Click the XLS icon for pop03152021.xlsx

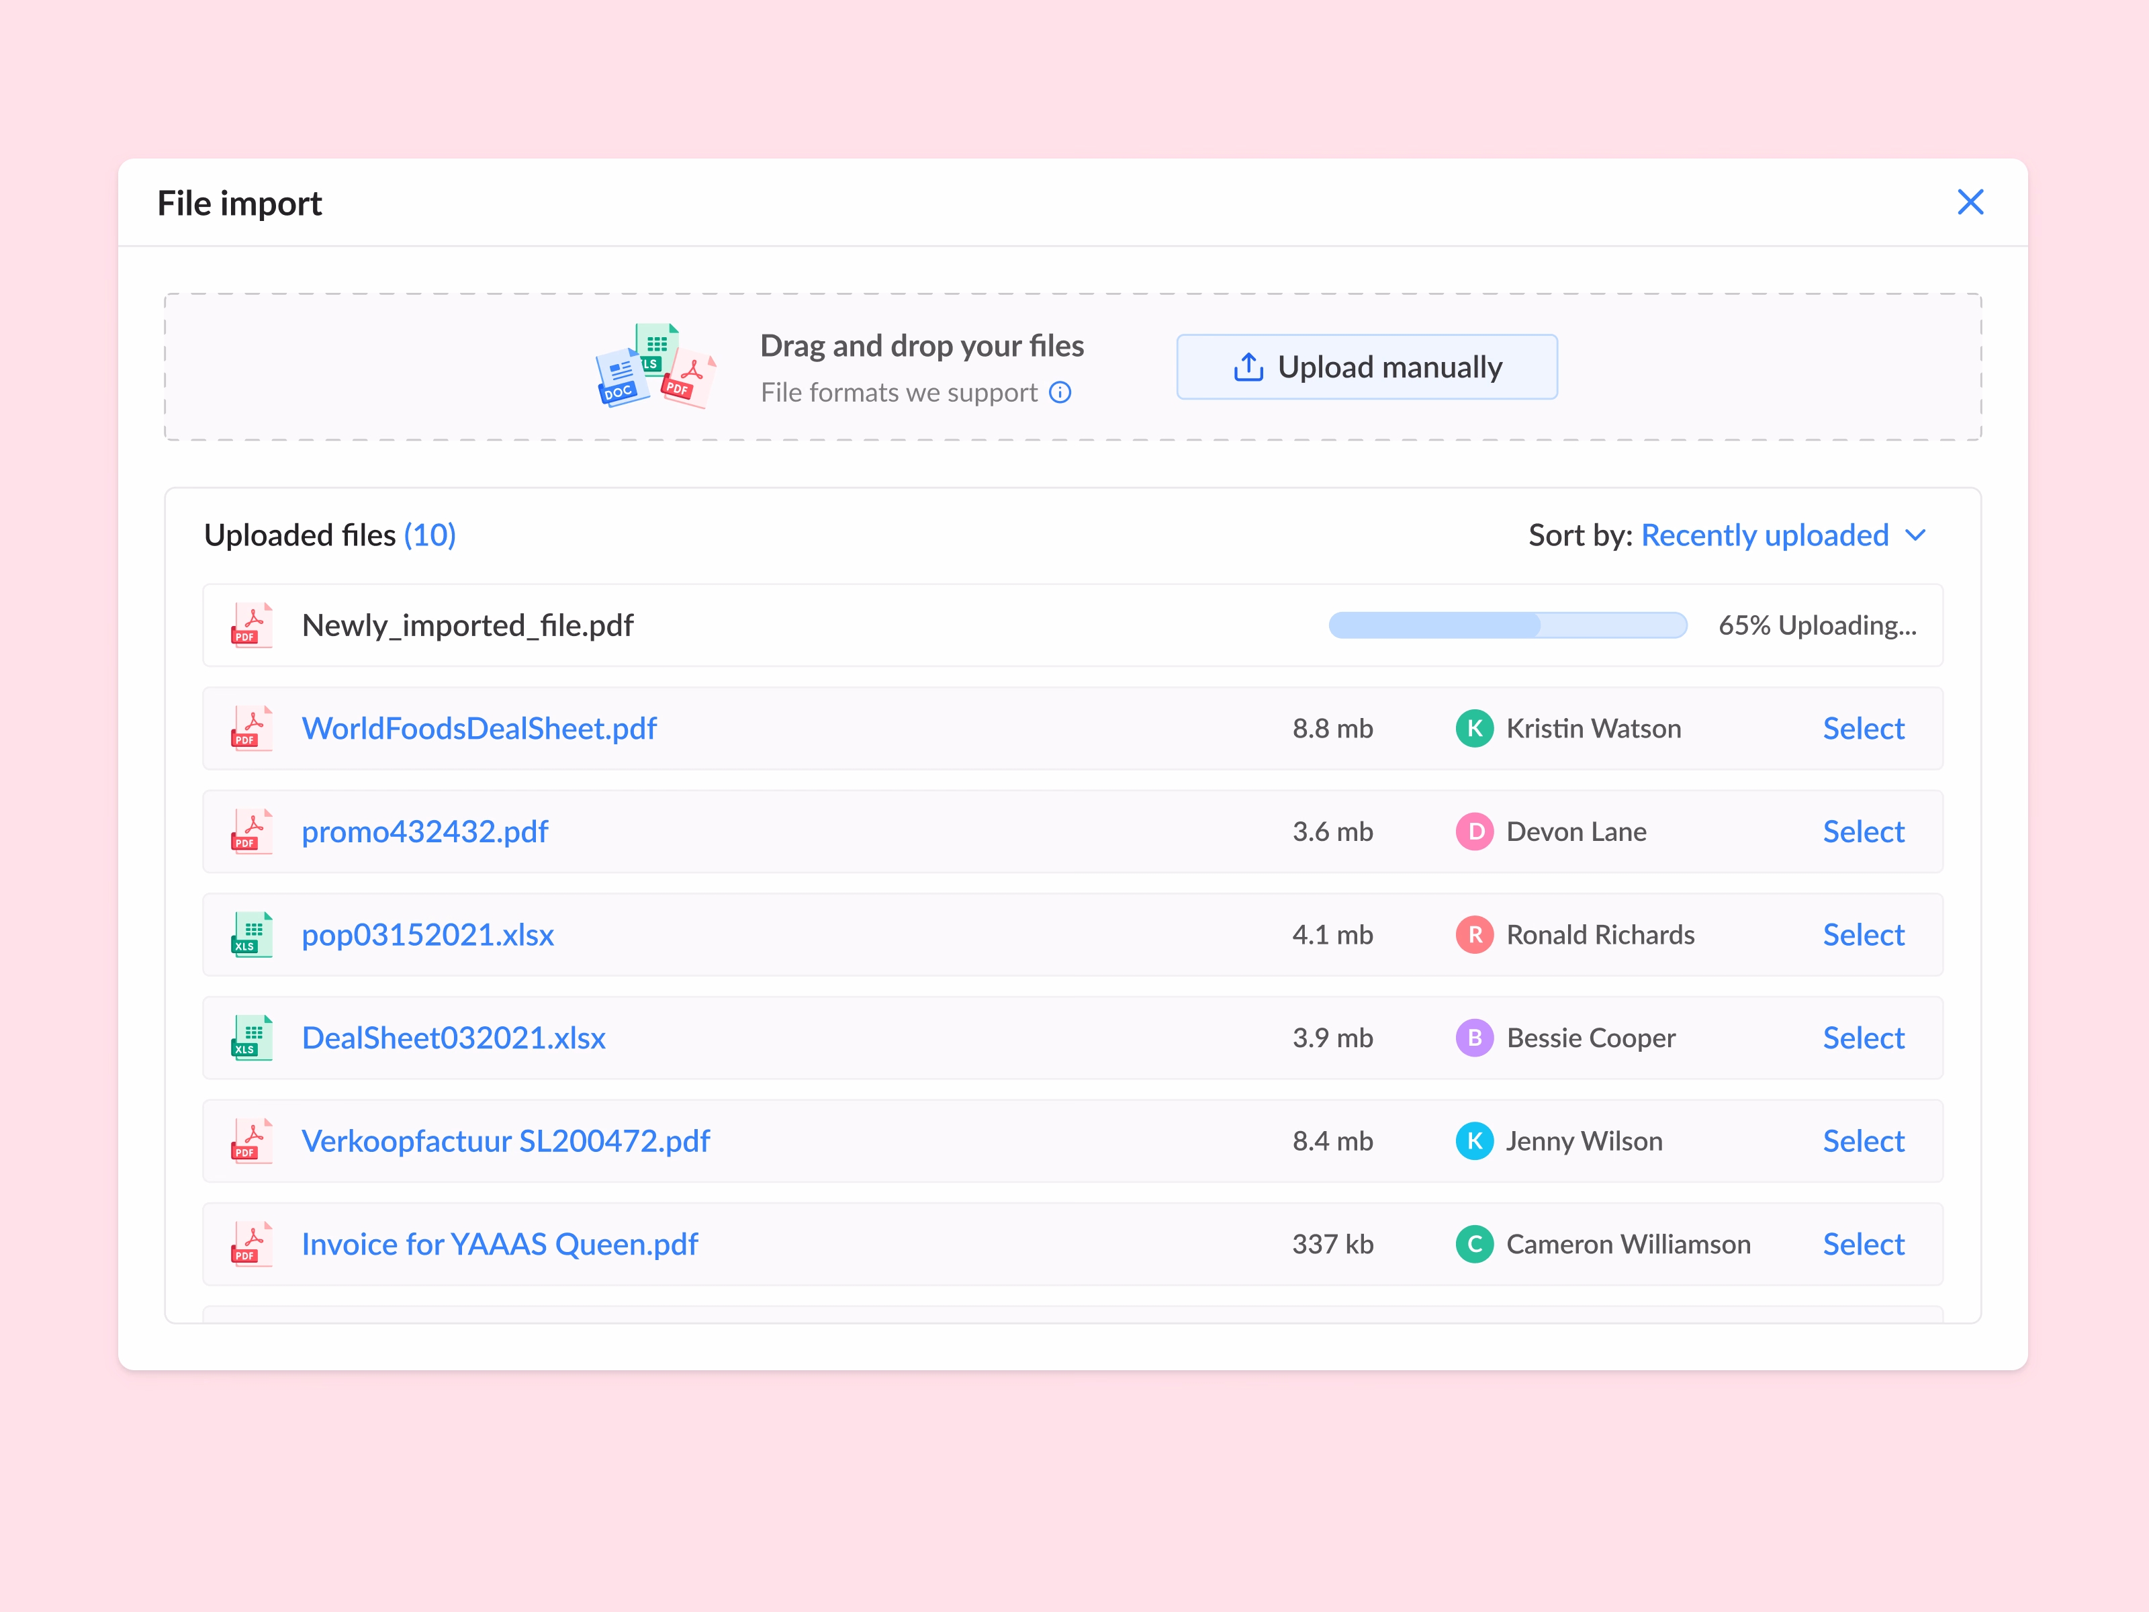252,934
